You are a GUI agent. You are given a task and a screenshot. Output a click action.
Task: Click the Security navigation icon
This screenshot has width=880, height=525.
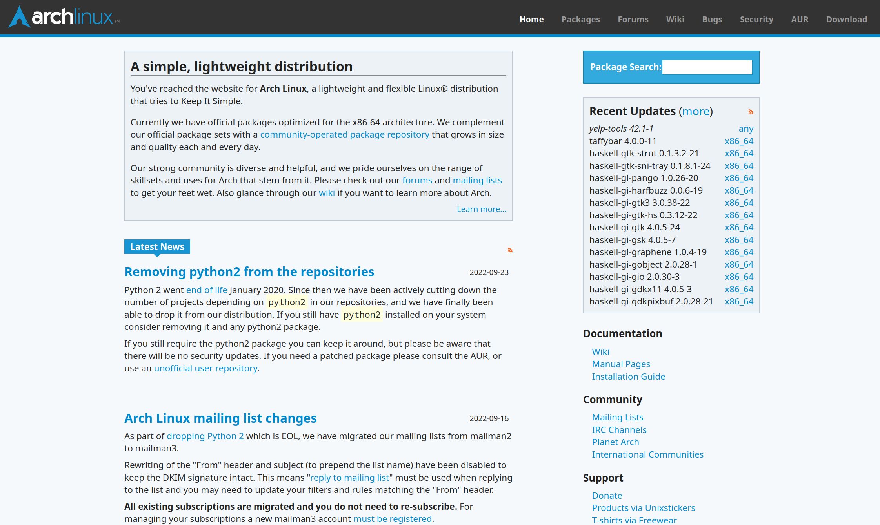757,19
